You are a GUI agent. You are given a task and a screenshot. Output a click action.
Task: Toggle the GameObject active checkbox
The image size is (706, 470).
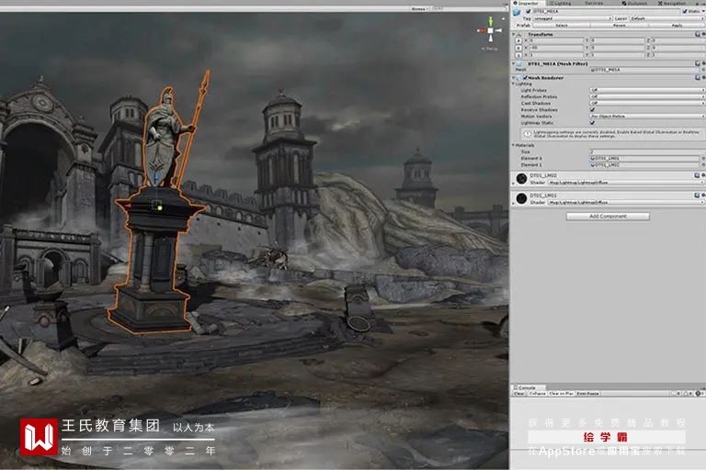(529, 11)
